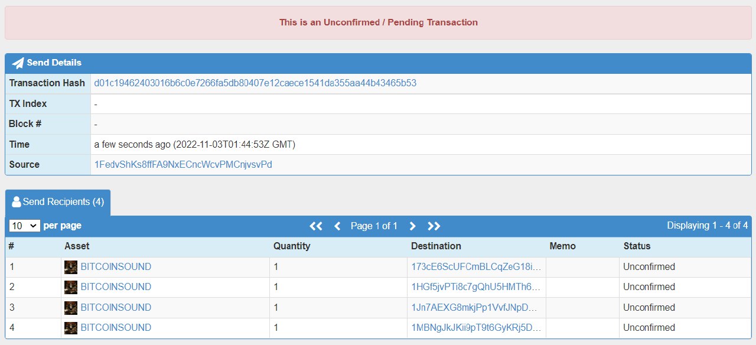Screen dimensions: 756x345
Task: Click the BITCOINSOUND asset icon in row 2
Action: pos(71,287)
